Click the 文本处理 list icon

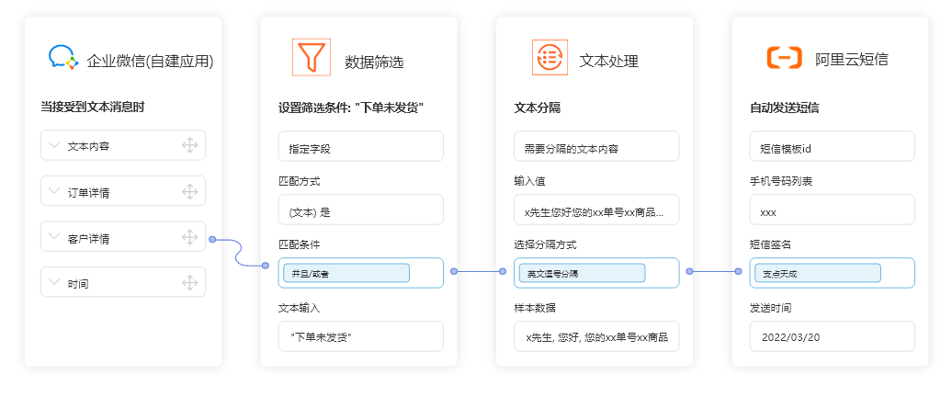click(x=550, y=58)
